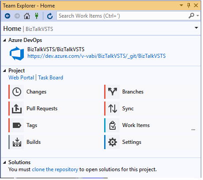This screenshot has height=180, width=203.
Task: Open search options dropdown arrow
Action: point(198,15)
